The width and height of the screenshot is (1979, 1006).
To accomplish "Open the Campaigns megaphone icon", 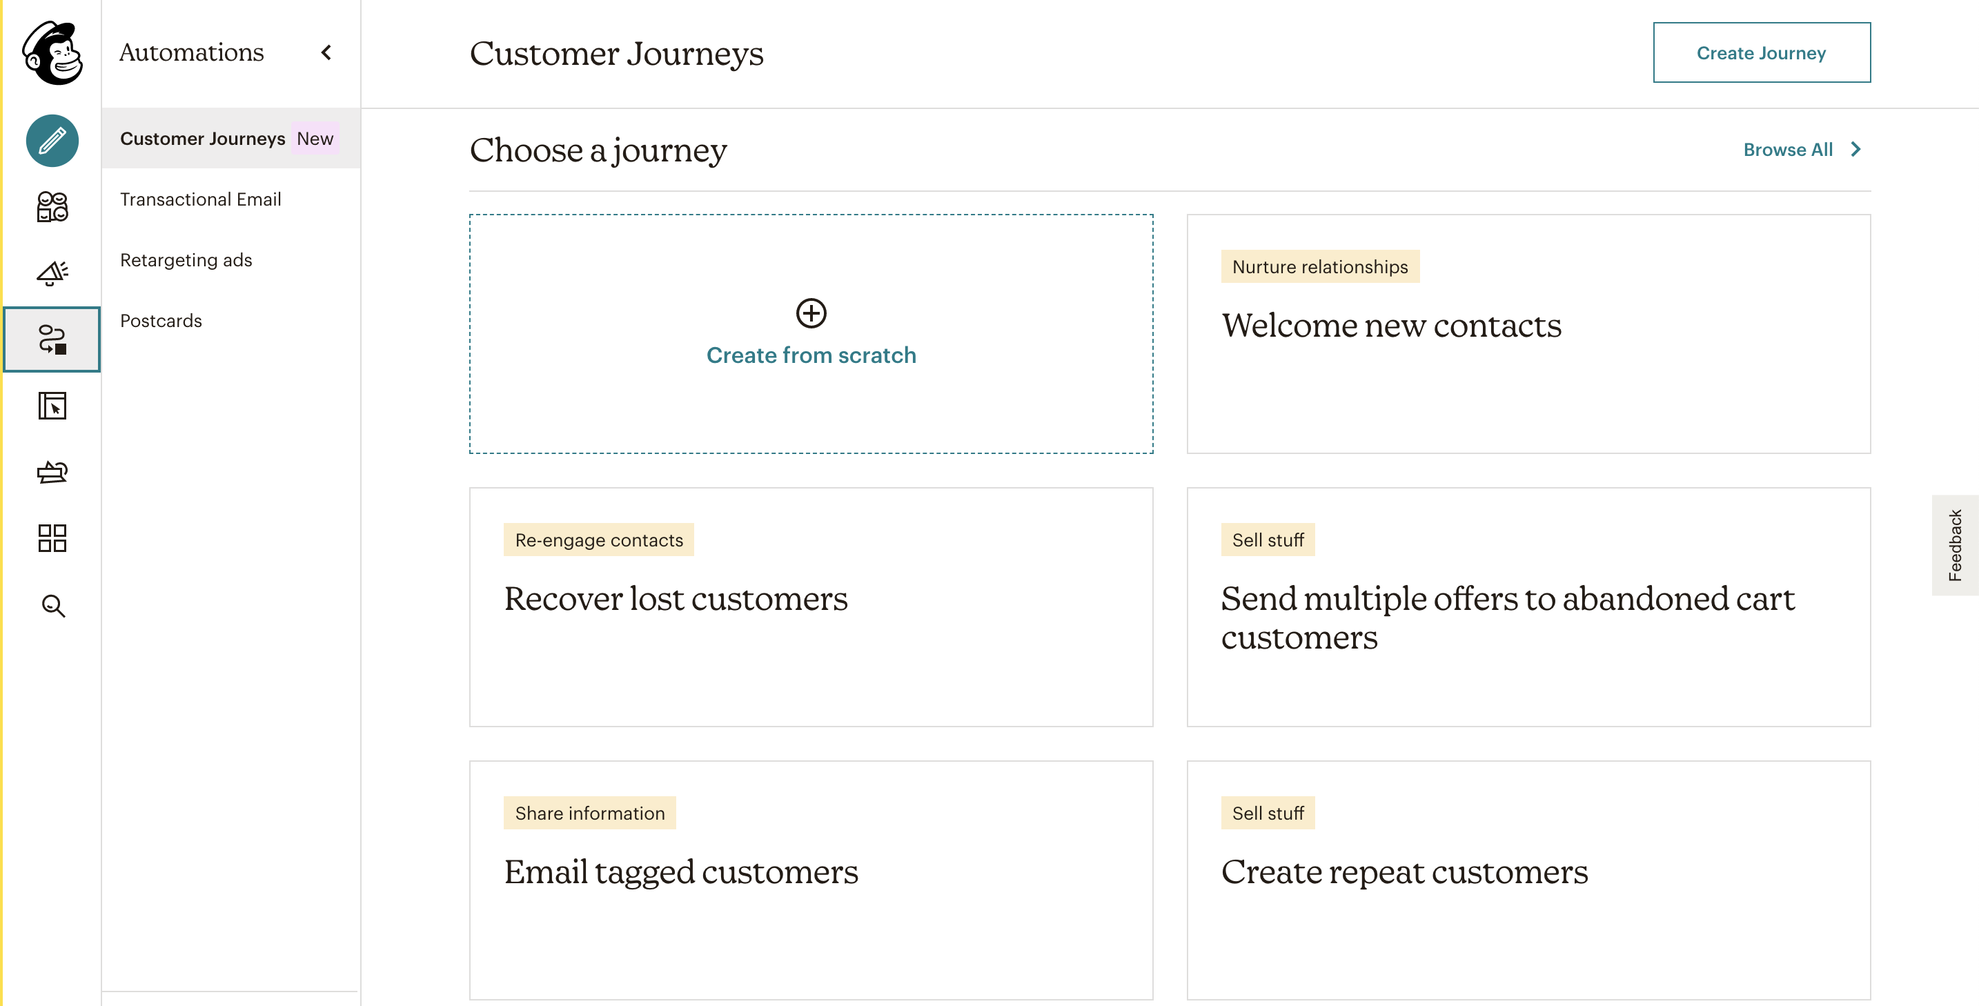I will coord(52,273).
